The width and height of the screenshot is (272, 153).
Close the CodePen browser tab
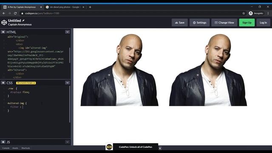[41, 7]
